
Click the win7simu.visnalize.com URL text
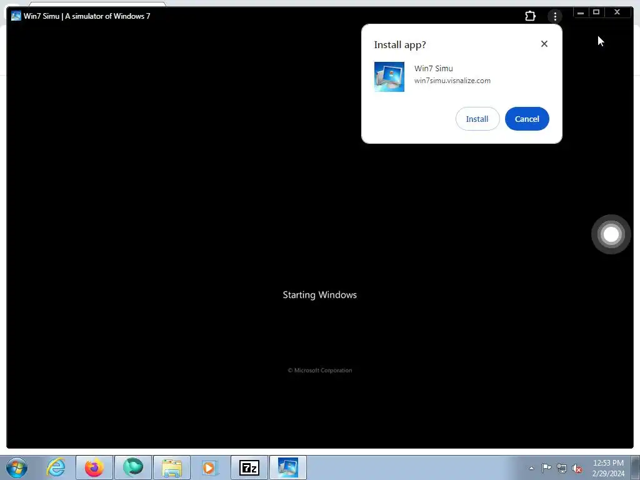point(452,81)
